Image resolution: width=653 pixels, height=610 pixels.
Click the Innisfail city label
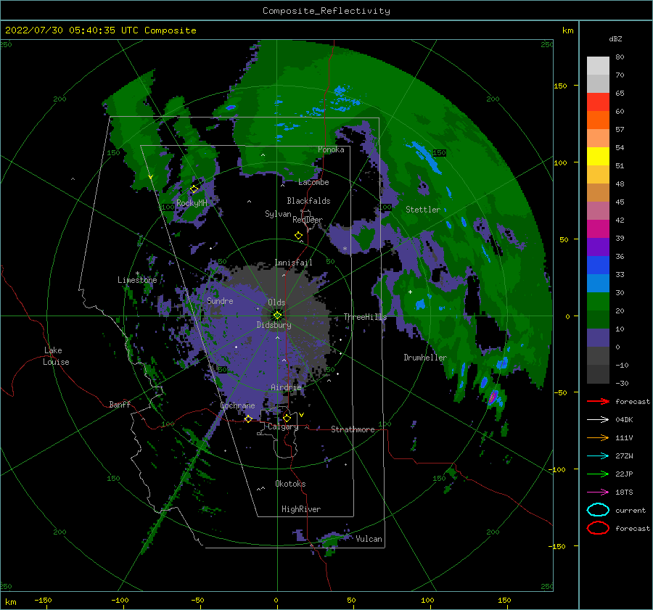293,263
